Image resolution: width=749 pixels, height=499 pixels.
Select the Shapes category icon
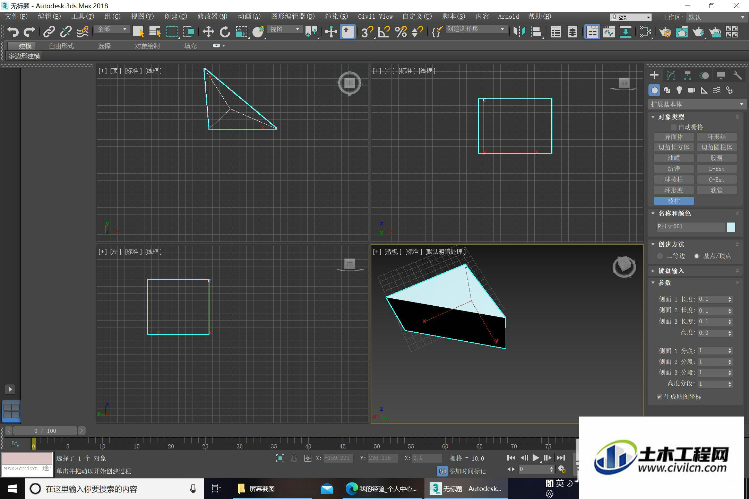(667, 90)
